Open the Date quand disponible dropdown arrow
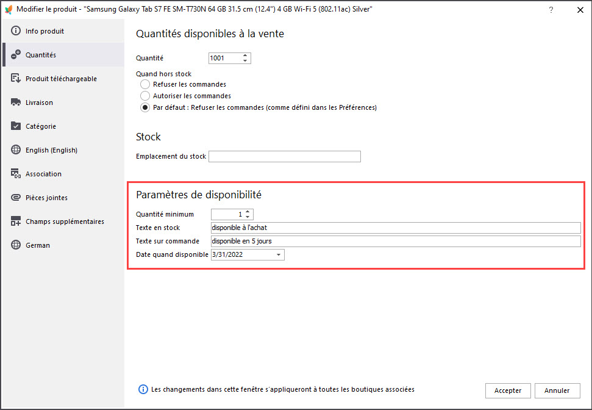 [x=279, y=254]
